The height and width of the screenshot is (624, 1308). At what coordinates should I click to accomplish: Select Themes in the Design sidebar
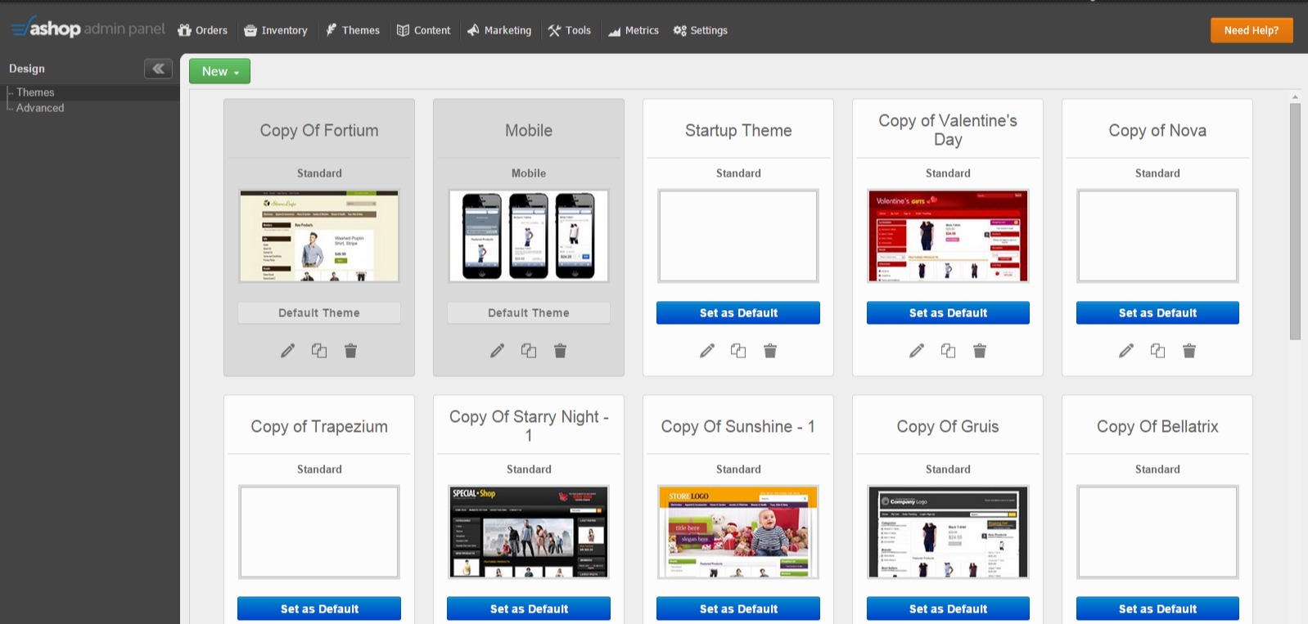click(x=35, y=92)
